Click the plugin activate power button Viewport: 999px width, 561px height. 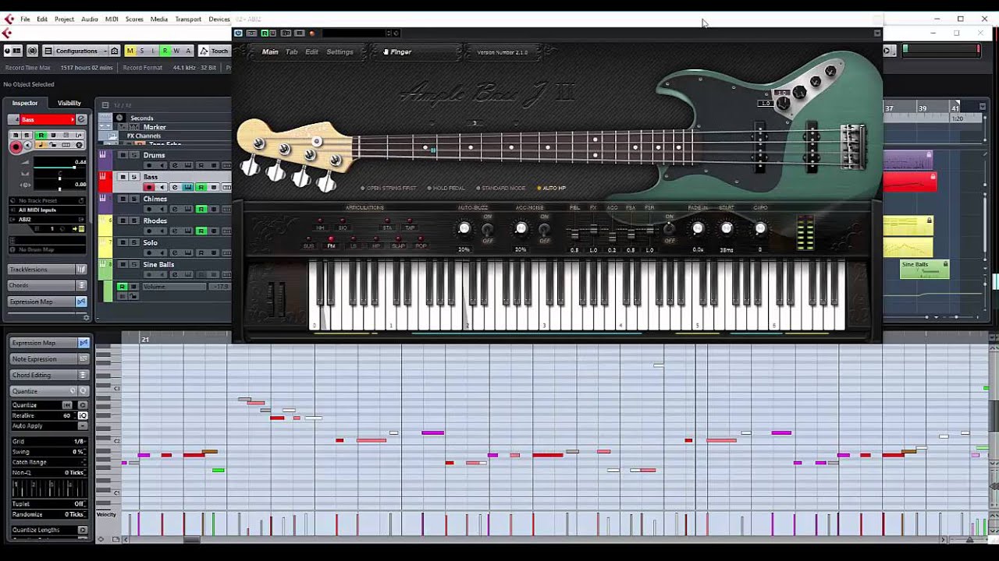(238, 33)
